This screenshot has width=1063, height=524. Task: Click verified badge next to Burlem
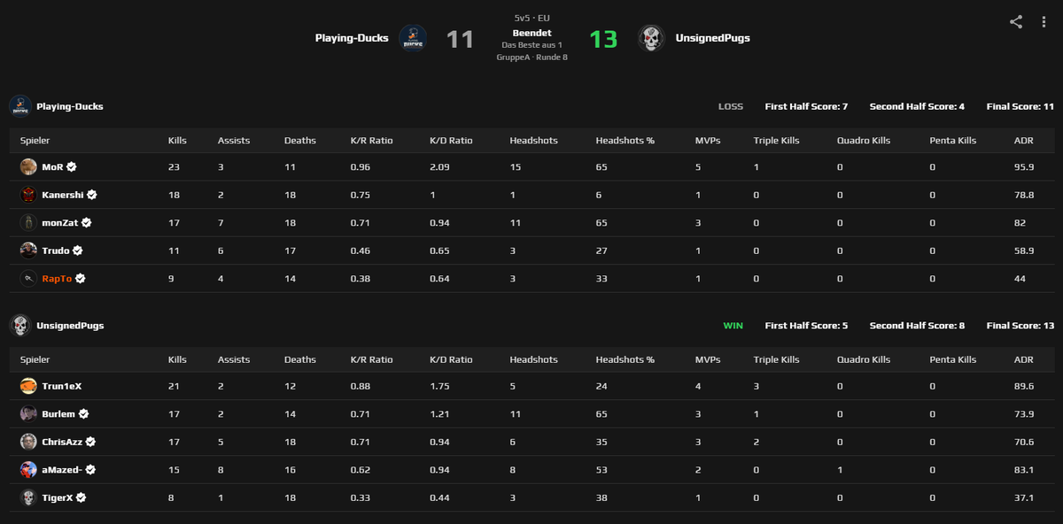84,413
